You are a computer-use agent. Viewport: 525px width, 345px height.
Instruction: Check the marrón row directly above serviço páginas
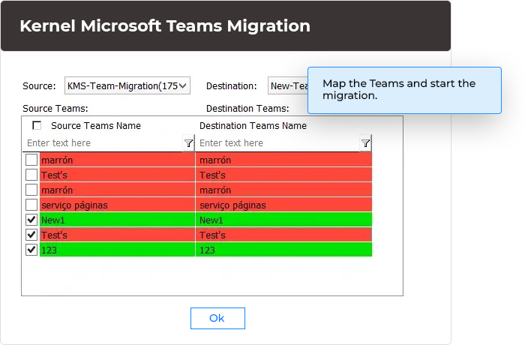point(31,190)
